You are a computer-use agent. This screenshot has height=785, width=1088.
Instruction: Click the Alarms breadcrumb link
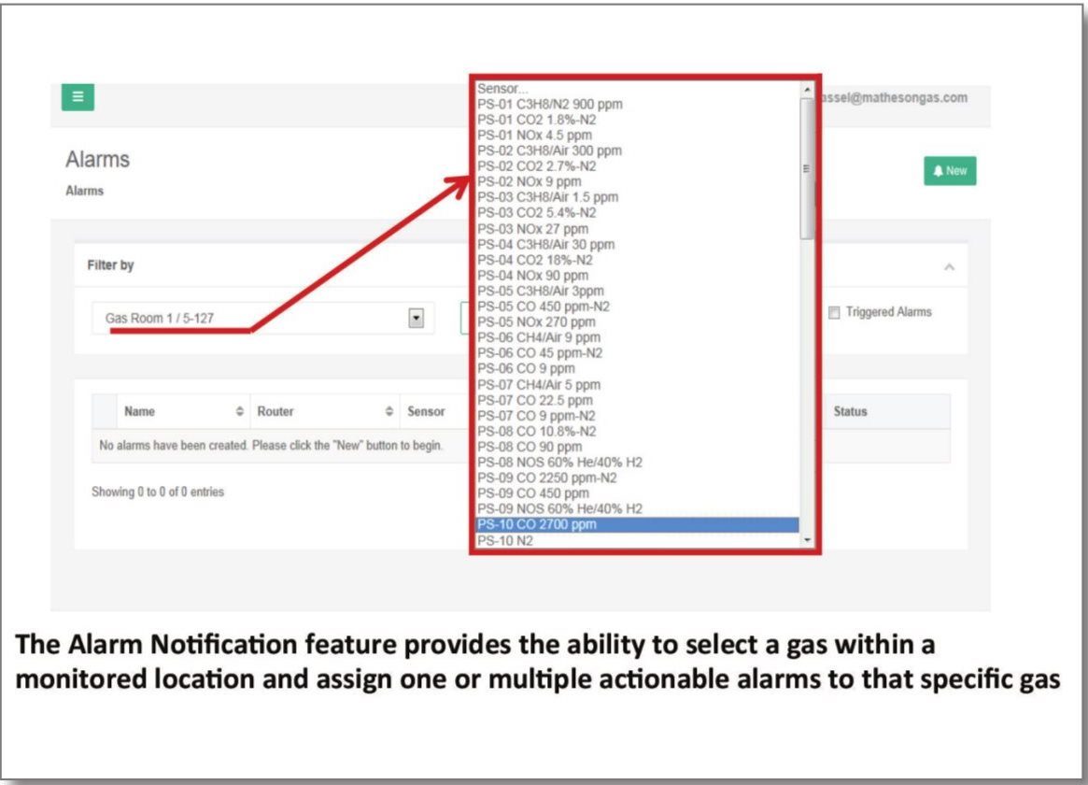coord(84,191)
